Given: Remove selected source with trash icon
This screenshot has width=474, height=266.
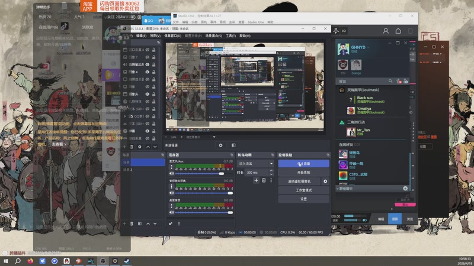Looking at the screenshot, I should (x=132, y=147).
